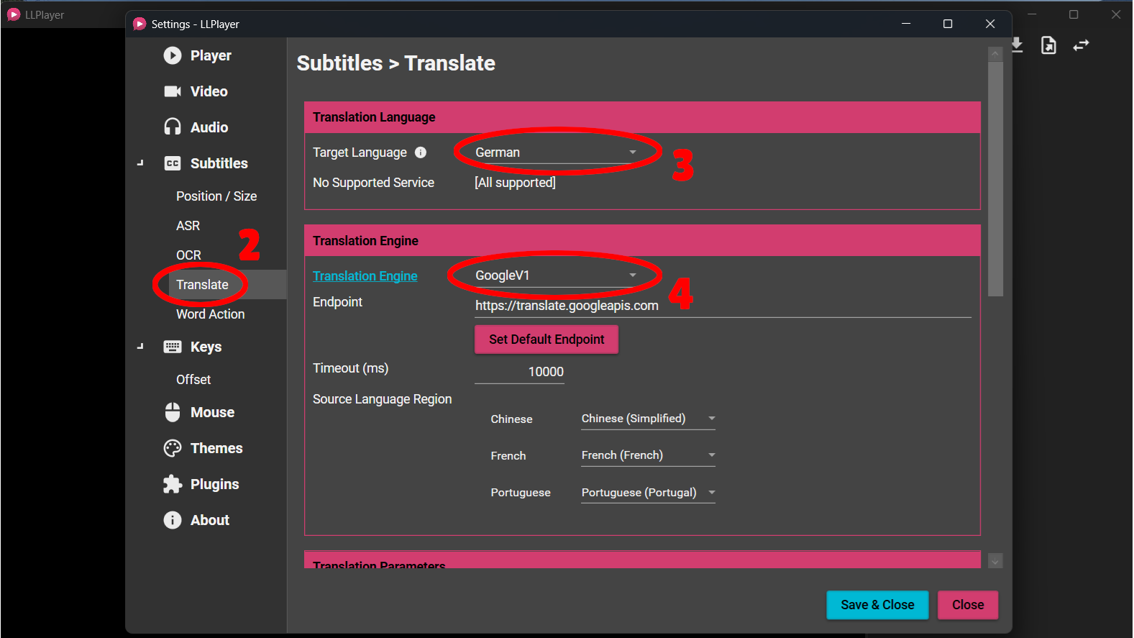Open the Translation Engine GoogleV1 dropdown
Image resolution: width=1134 pixels, height=638 pixels.
[x=556, y=275]
